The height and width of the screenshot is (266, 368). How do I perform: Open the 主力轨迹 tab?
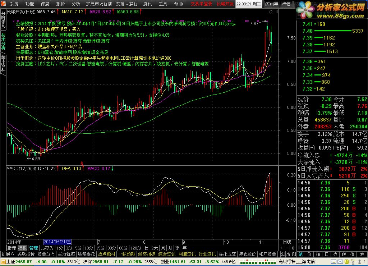pyautogui.click(x=66, y=254)
